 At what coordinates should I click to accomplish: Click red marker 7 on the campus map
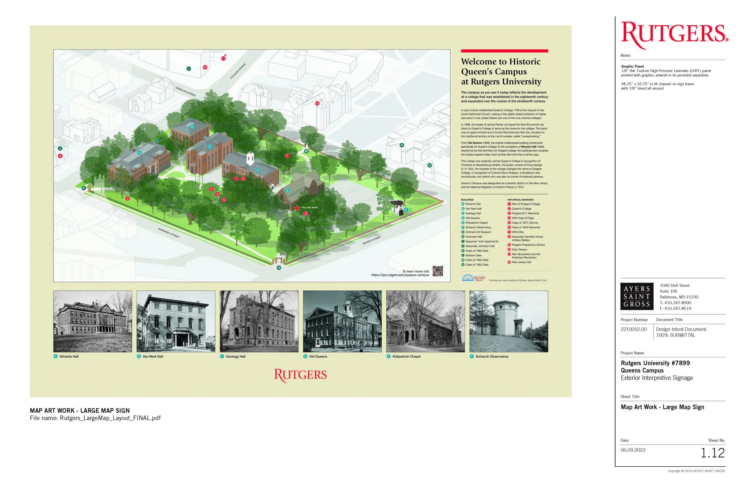(x=287, y=156)
